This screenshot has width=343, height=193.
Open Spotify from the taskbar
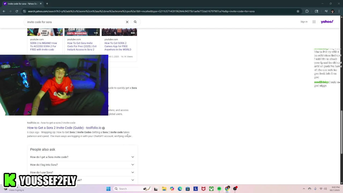(x=219, y=189)
